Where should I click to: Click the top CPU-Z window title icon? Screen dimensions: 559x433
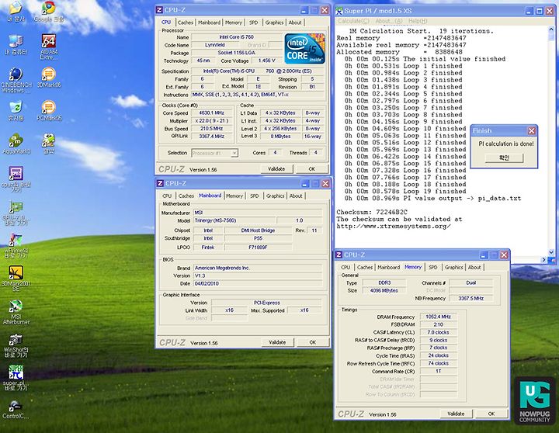click(x=159, y=10)
